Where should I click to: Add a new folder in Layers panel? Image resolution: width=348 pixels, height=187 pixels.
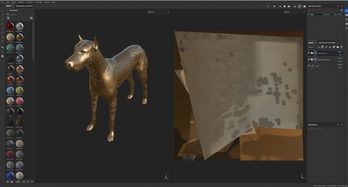pyautogui.click(x=337, y=47)
